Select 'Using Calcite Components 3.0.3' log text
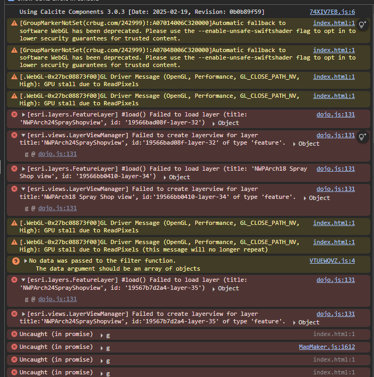The width and height of the screenshot is (374, 377). pyautogui.click(x=72, y=12)
